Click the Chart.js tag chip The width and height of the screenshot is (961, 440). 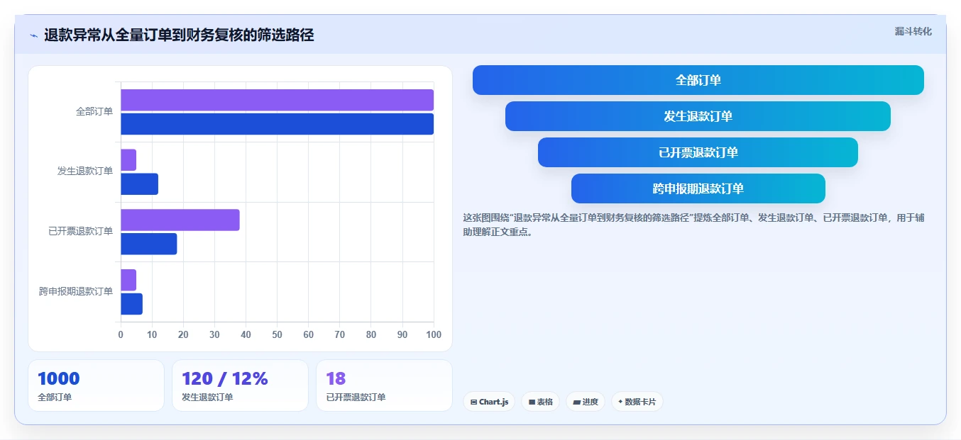489,402
